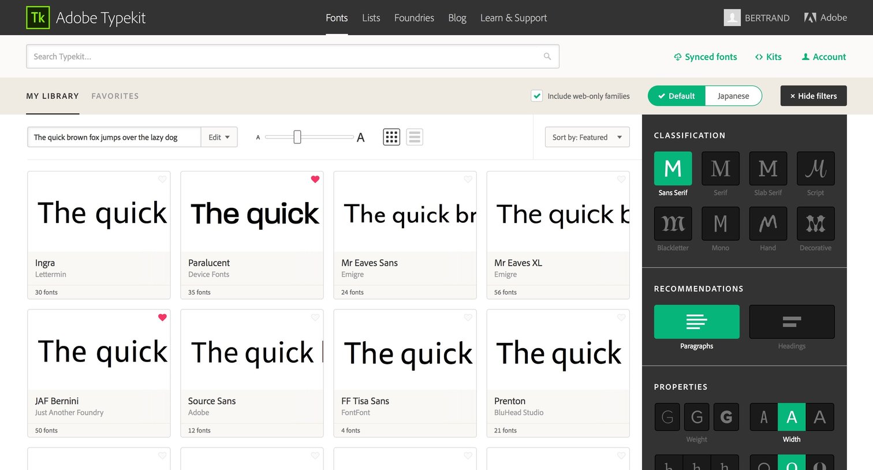This screenshot has height=470, width=873.
Task: Open the Foundries nav item
Action: tap(414, 18)
